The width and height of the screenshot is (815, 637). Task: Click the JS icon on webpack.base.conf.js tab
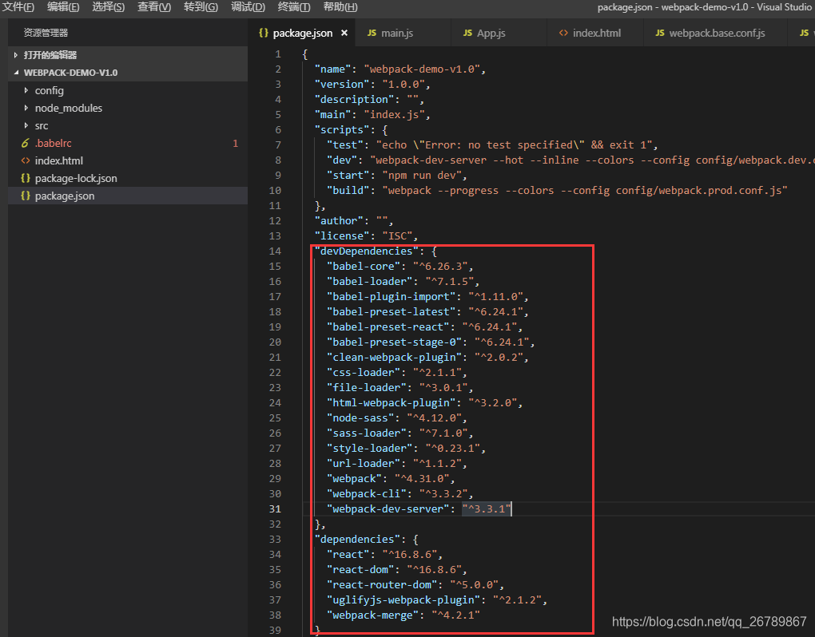[660, 33]
